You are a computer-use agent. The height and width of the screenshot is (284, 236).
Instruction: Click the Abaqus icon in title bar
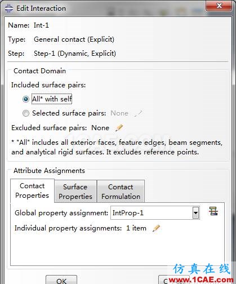pos(9,8)
